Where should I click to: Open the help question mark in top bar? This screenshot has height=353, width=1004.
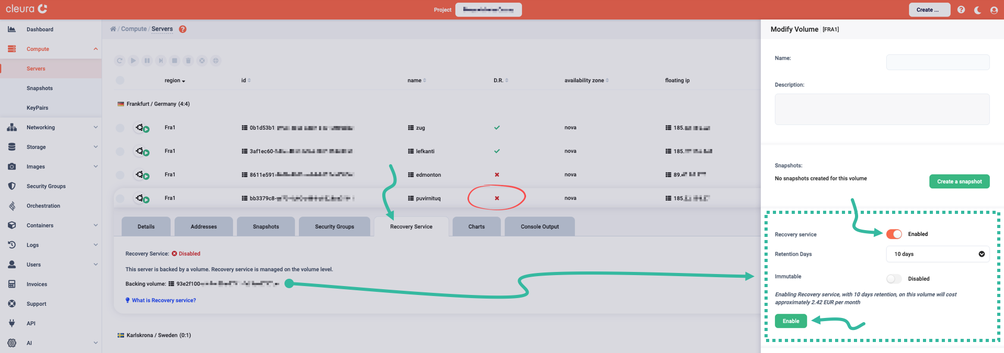click(x=961, y=9)
